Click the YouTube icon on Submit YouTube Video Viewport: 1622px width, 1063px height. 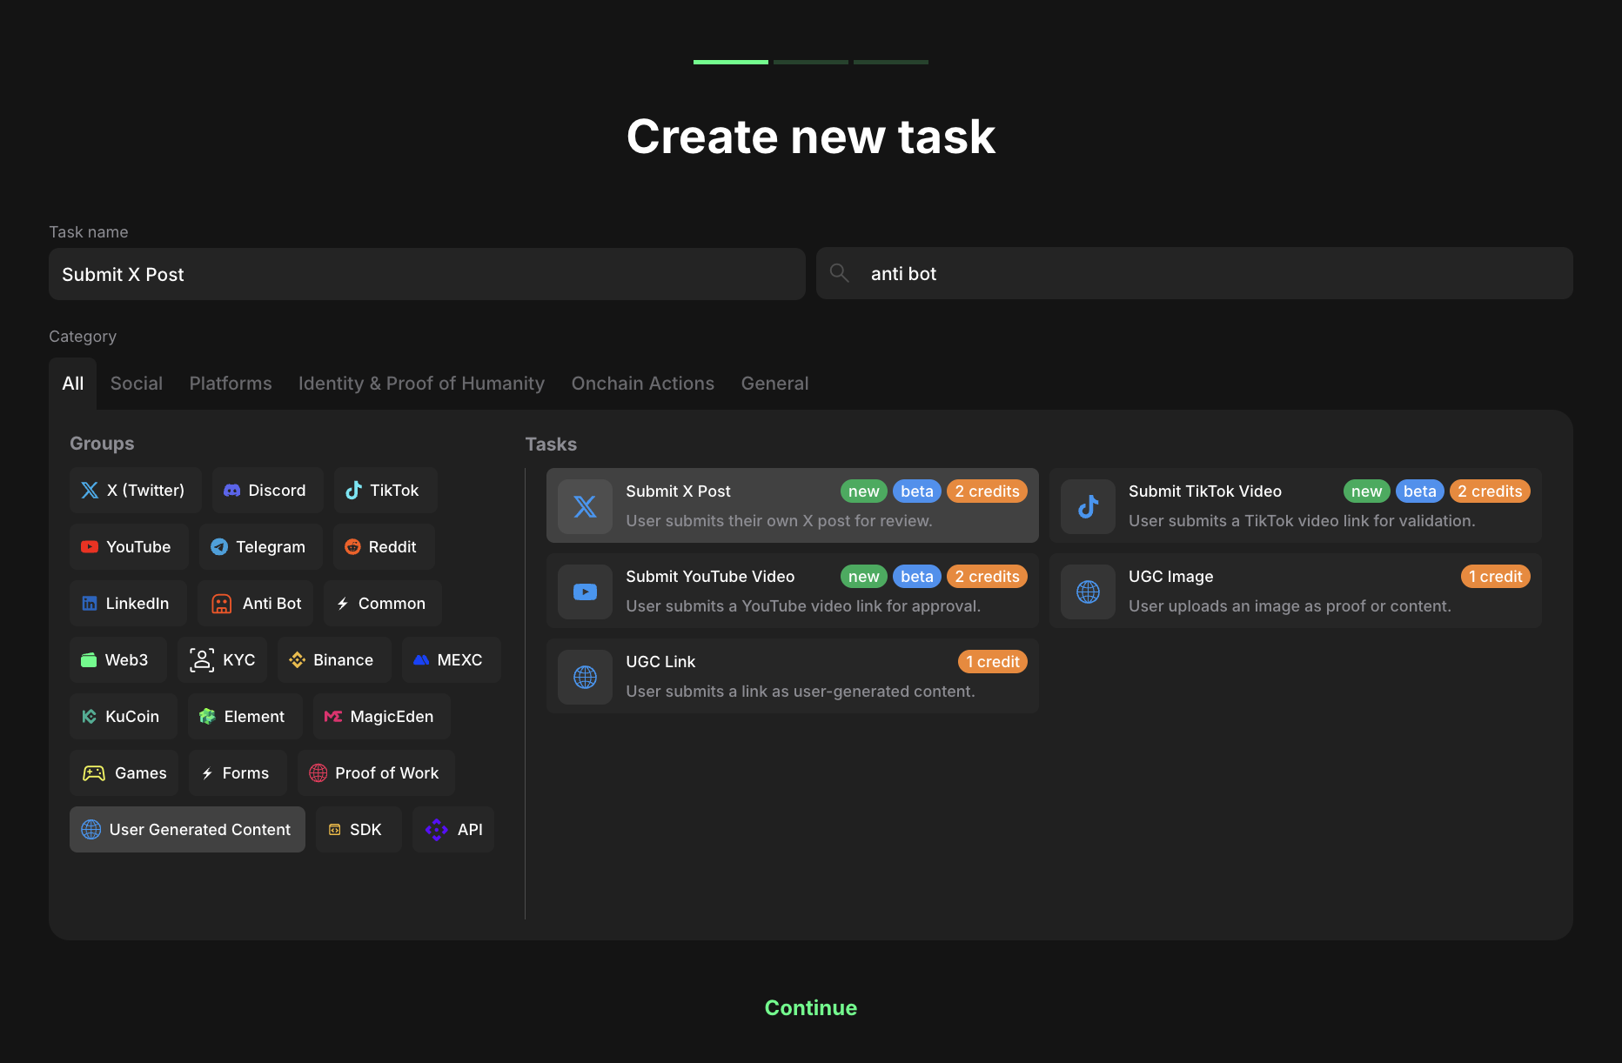(585, 592)
